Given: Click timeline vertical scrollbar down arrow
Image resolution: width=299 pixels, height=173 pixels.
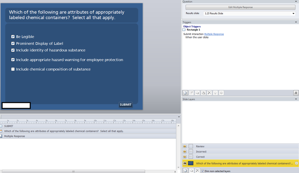Looking at the screenshot, I should pyautogui.click(x=178, y=168).
